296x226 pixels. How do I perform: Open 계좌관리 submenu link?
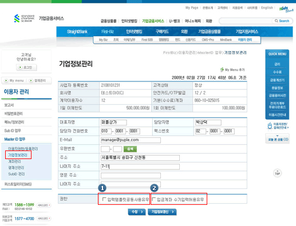pos(14,161)
